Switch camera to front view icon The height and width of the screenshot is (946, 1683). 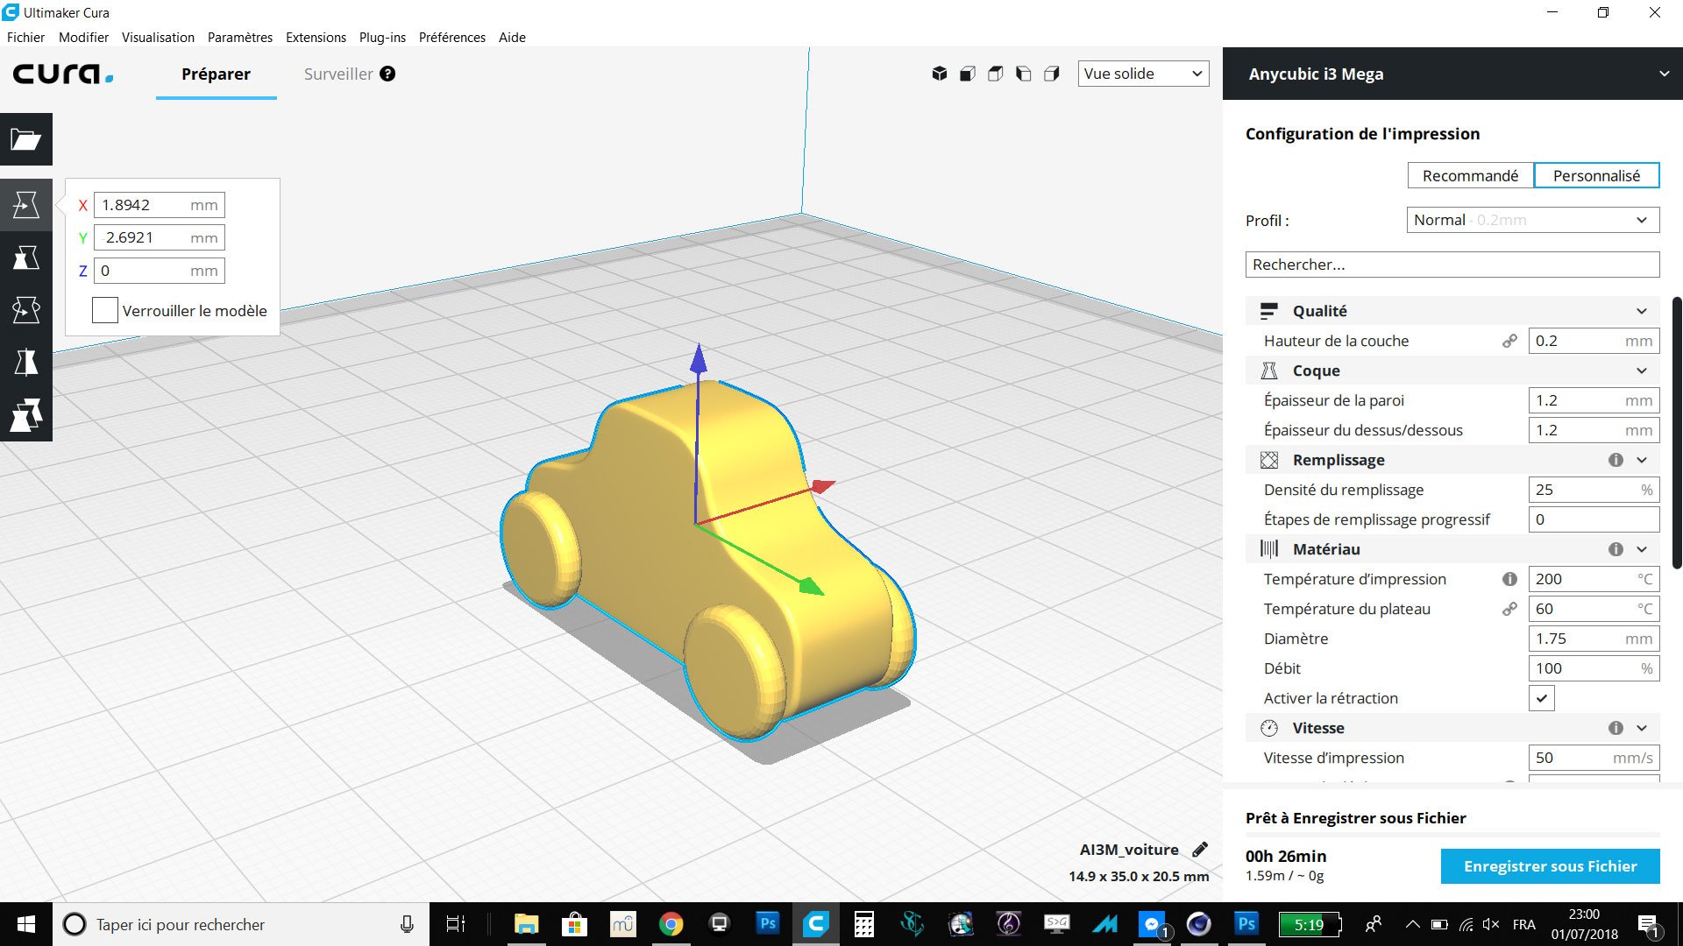coord(968,74)
